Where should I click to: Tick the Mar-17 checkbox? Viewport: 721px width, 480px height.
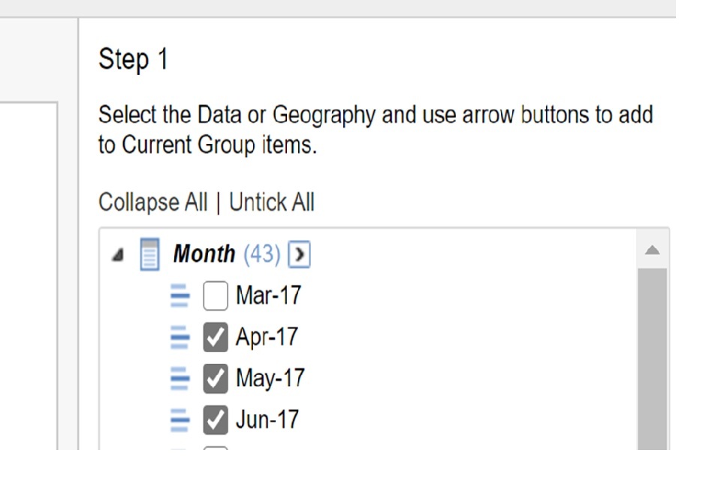click(x=216, y=297)
